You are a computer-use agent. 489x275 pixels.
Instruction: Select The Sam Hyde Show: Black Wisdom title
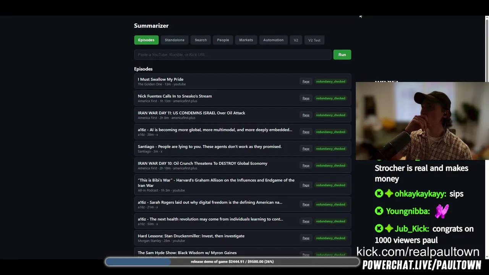click(x=187, y=253)
